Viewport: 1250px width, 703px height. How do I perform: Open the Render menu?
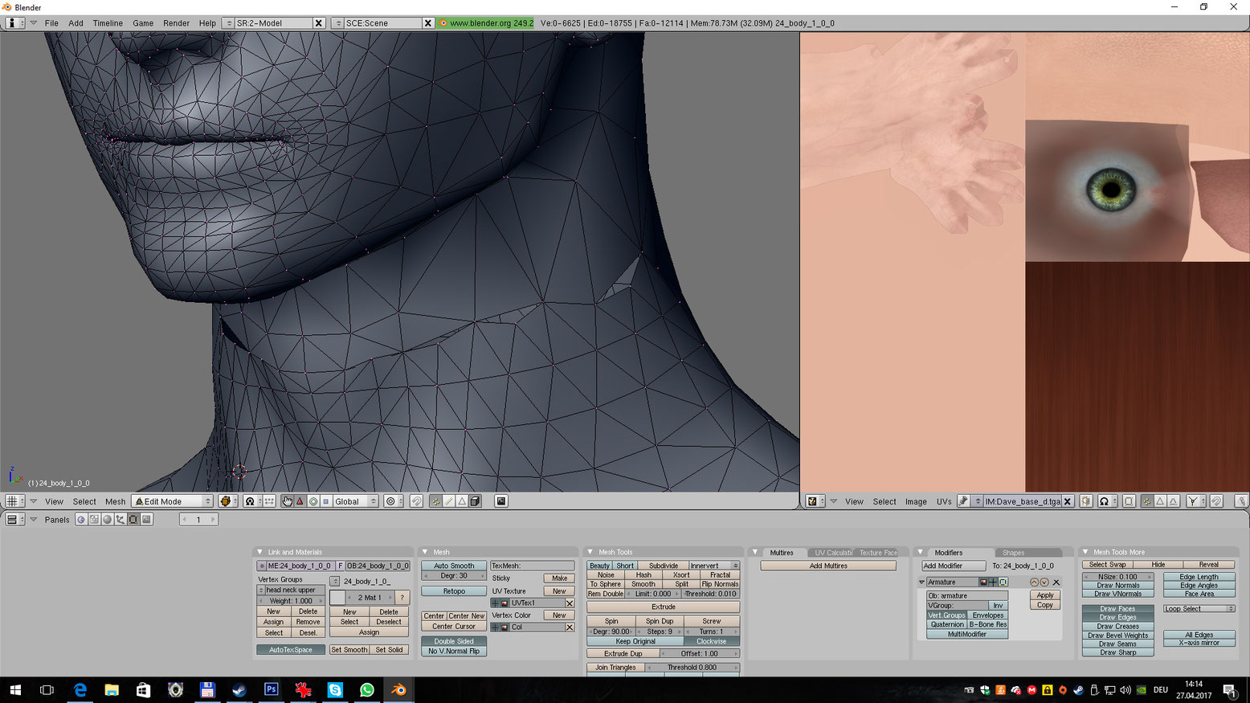[x=176, y=23]
